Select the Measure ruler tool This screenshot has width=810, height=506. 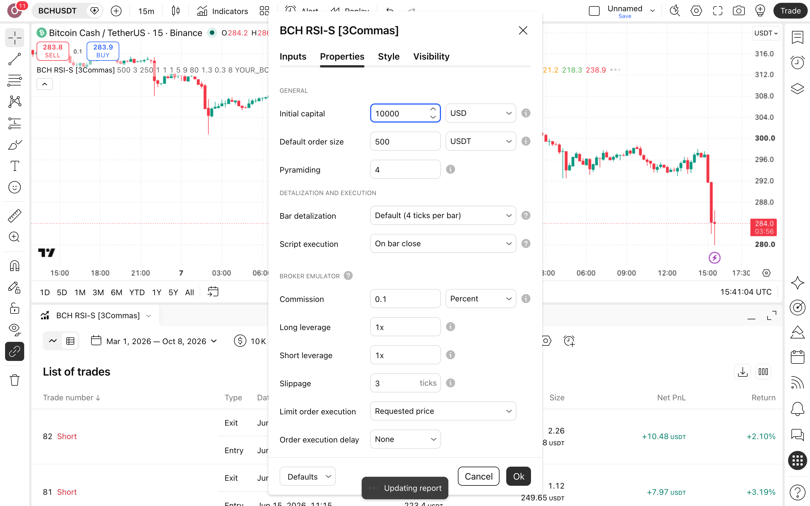[14, 216]
